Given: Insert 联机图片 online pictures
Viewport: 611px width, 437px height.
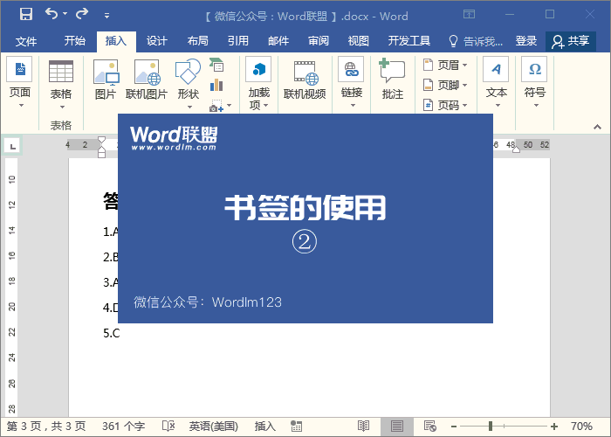Looking at the screenshot, I should tap(147, 80).
